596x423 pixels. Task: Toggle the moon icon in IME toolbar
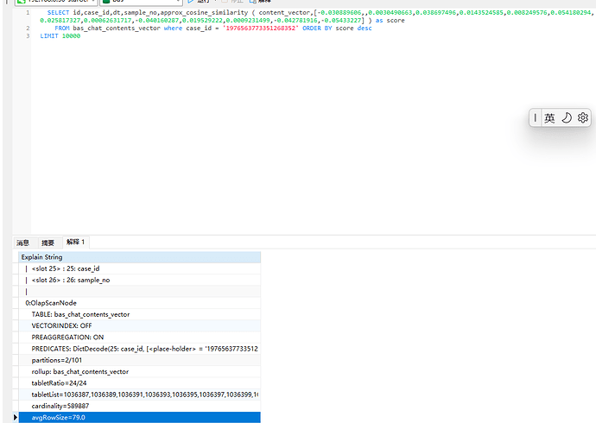tap(567, 118)
